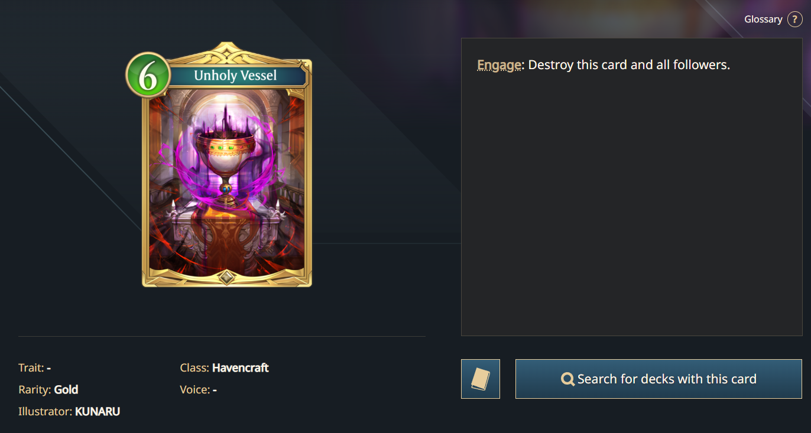Click the Trait label

tap(31, 368)
